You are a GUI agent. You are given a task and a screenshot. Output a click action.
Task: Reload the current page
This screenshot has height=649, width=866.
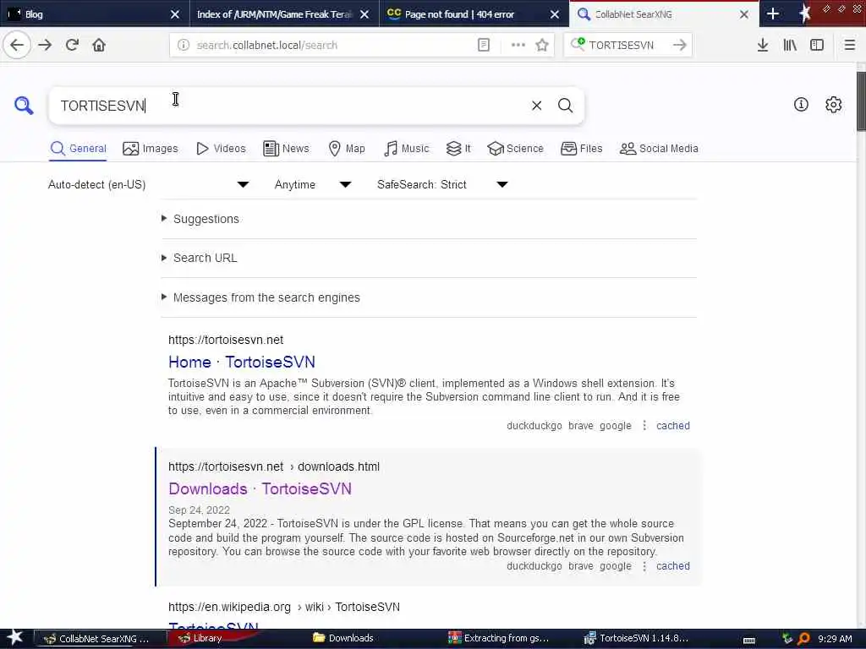(73, 45)
